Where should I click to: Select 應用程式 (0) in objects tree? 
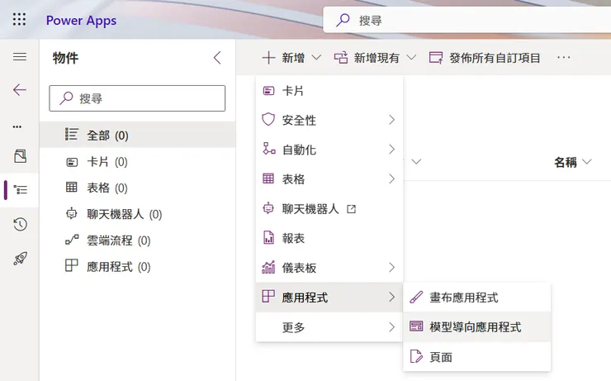point(138,266)
